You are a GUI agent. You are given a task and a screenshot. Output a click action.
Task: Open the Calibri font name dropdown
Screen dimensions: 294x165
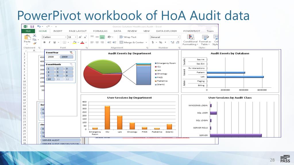(x=66, y=37)
